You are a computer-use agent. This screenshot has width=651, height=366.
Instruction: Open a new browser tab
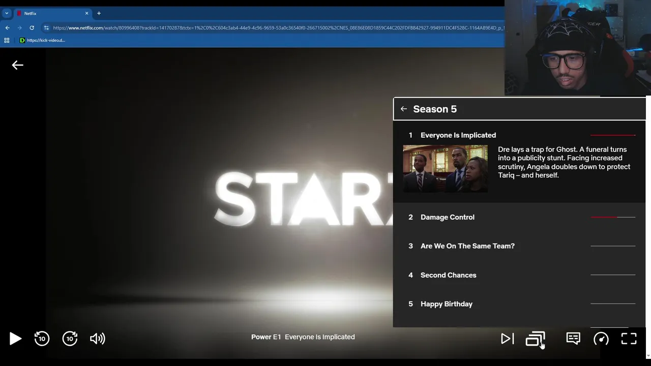coord(99,13)
